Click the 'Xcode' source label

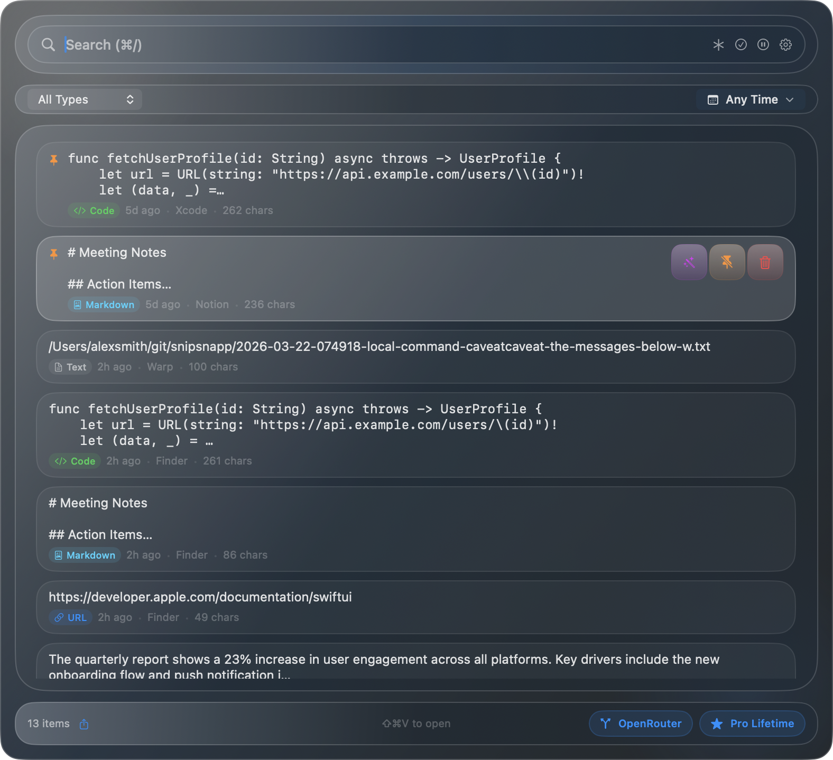pos(191,210)
